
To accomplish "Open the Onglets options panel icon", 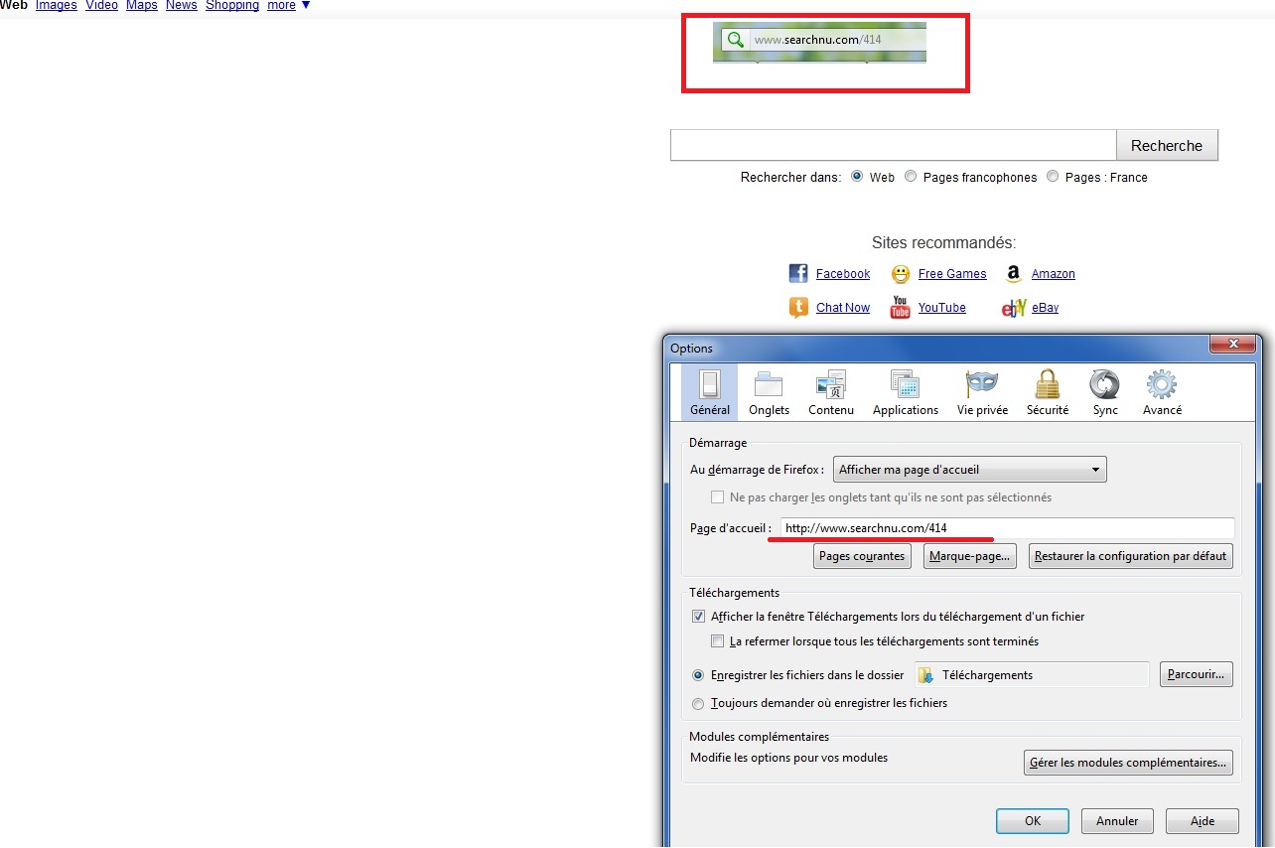I will click(769, 385).
